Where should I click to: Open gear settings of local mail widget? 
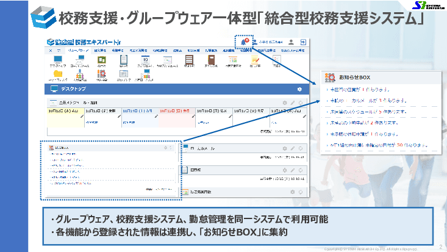[285, 148]
